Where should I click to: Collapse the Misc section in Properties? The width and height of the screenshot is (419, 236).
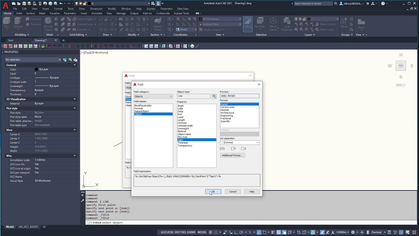(x=75, y=156)
